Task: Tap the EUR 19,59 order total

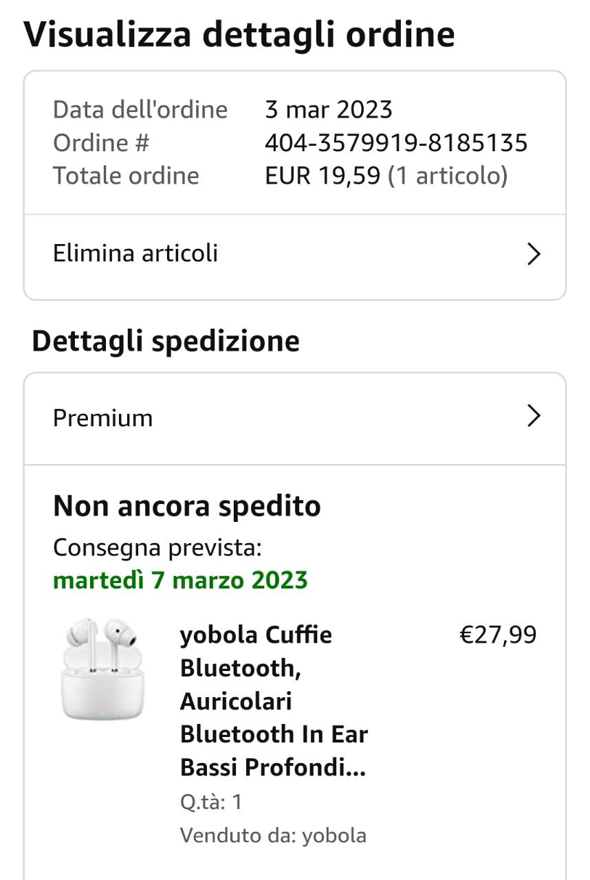Action: click(323, 176)
